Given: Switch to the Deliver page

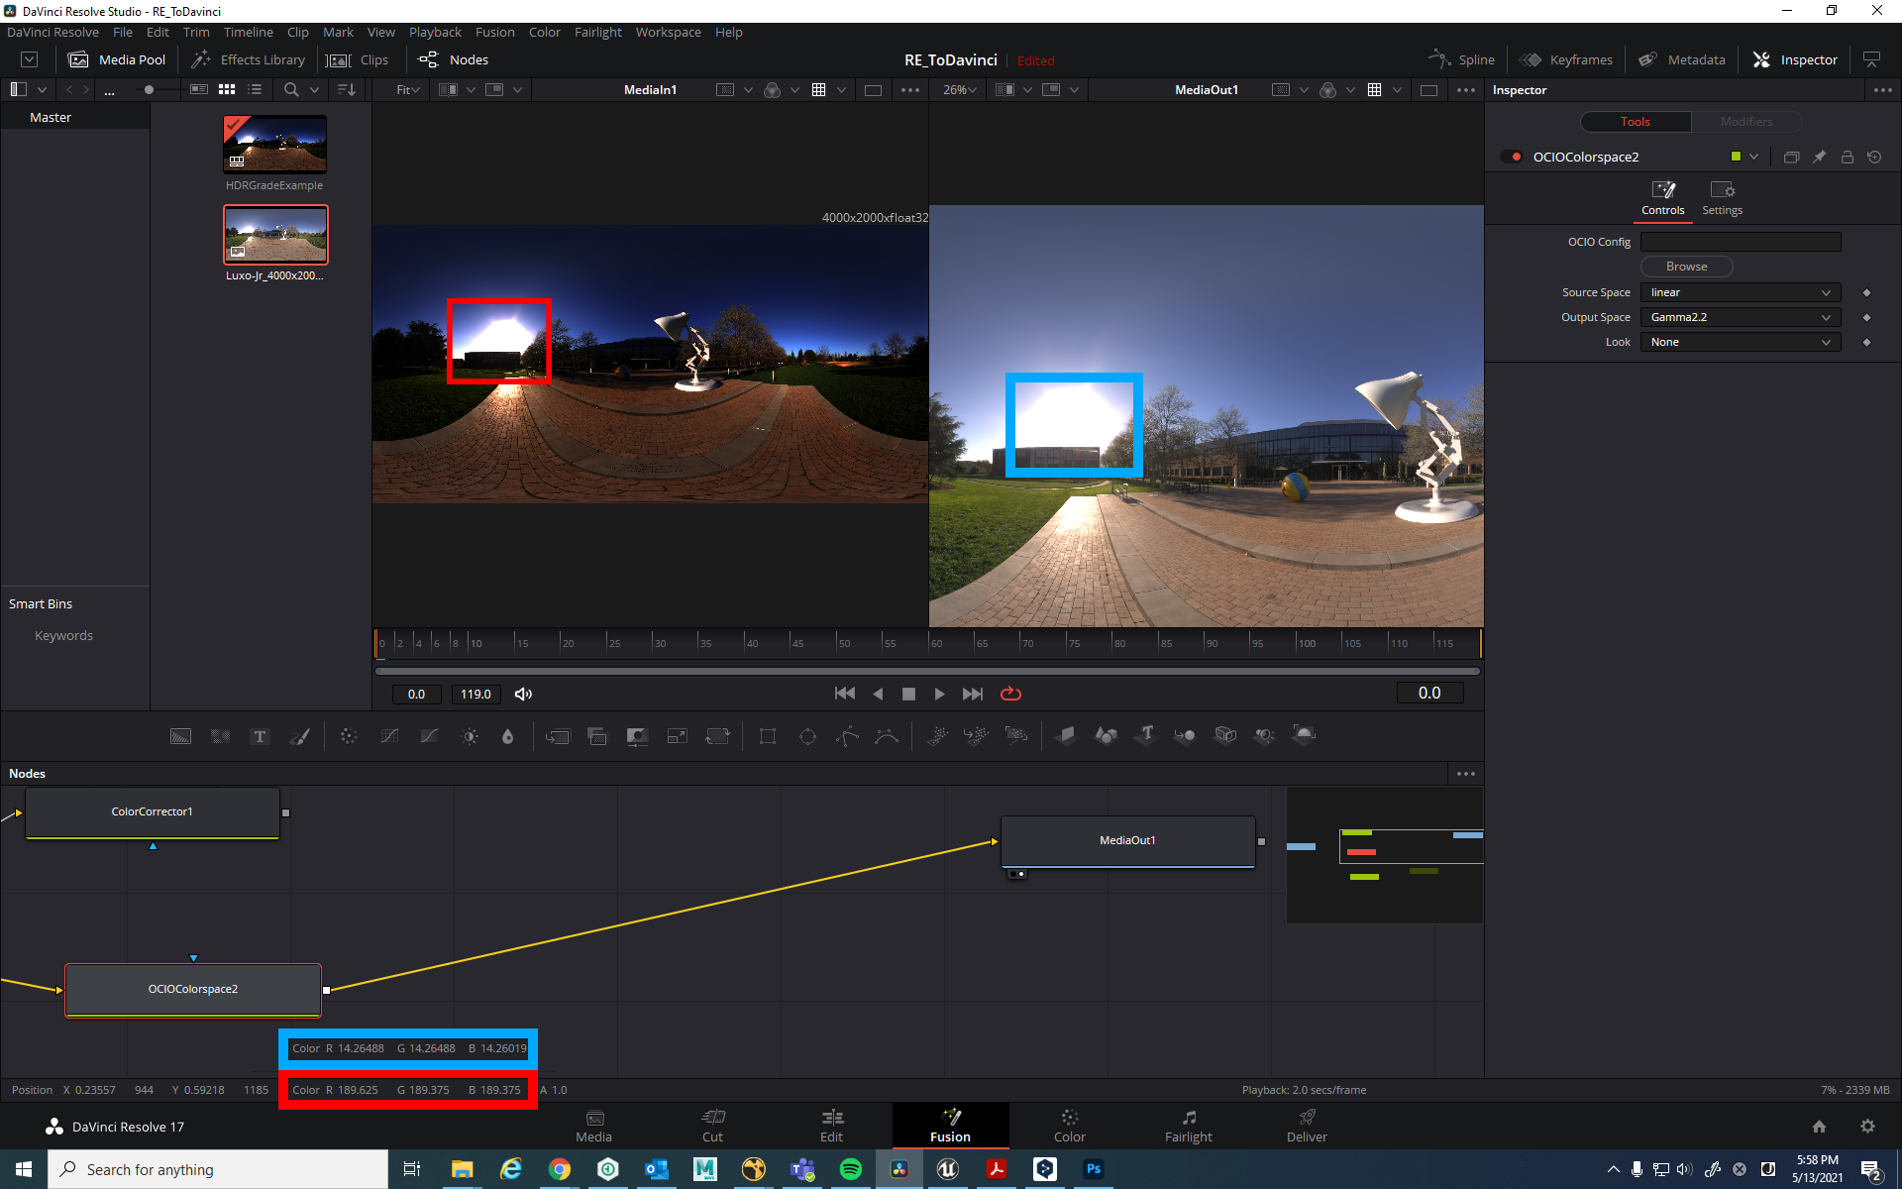Looking at the screenshot, I should click(1307, 1127).
